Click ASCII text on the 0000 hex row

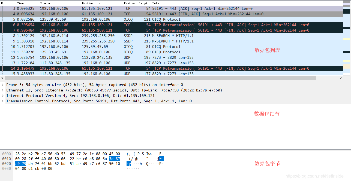click(x=145, y=154)
